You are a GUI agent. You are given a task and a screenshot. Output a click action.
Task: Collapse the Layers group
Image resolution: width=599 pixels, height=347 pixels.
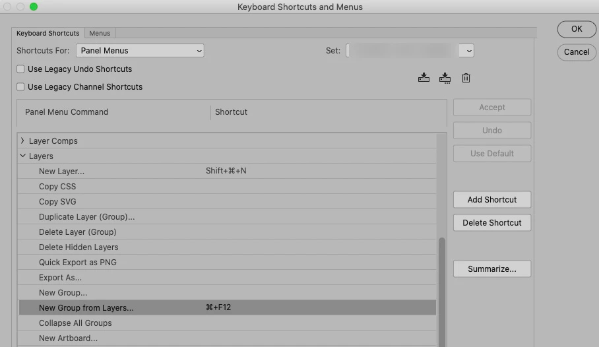[x=22, y=156]
